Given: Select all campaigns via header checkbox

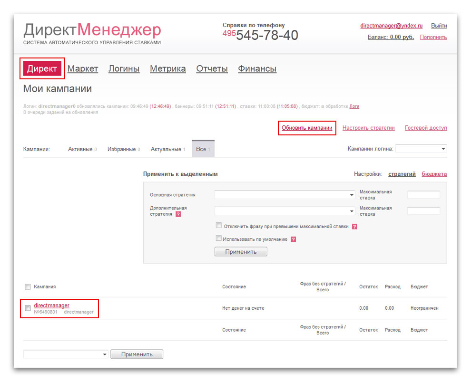Looking at the screenshot, I should click(x=28, y=287).
